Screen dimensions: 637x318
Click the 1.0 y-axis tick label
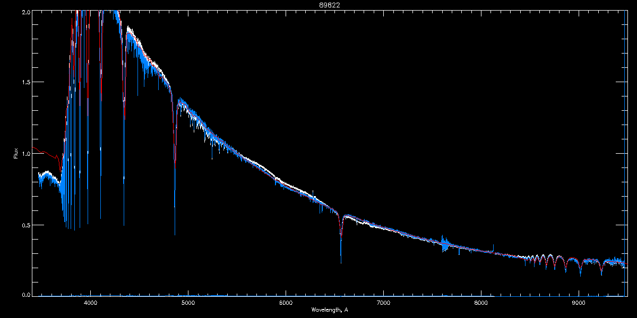click(25, 154)
